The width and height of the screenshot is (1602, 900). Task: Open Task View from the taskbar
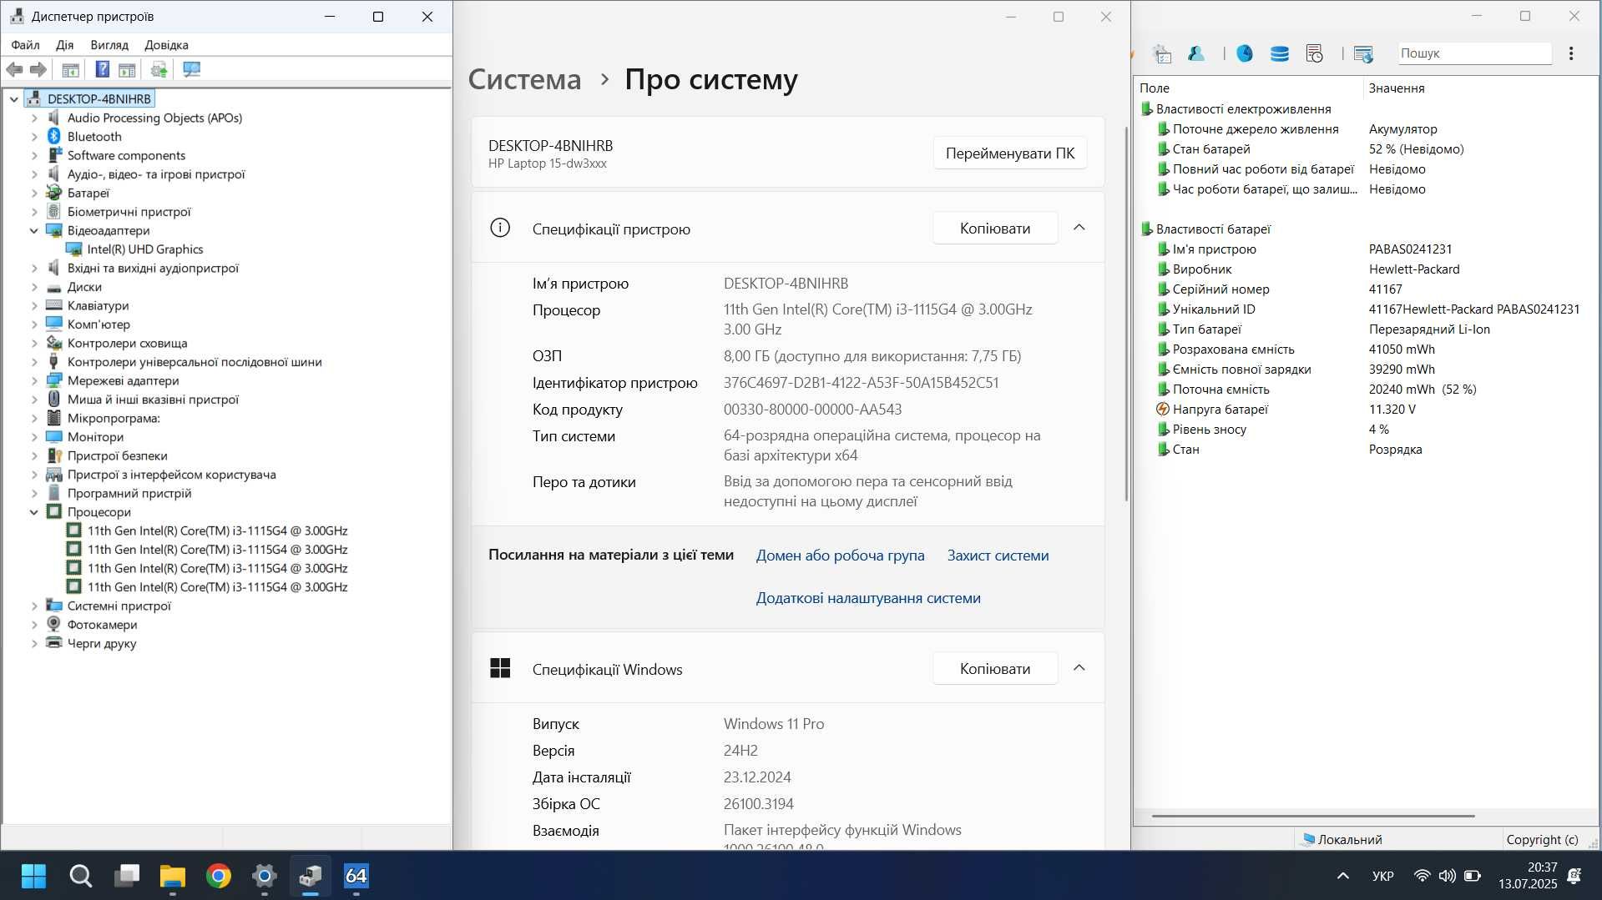[127, 876]
